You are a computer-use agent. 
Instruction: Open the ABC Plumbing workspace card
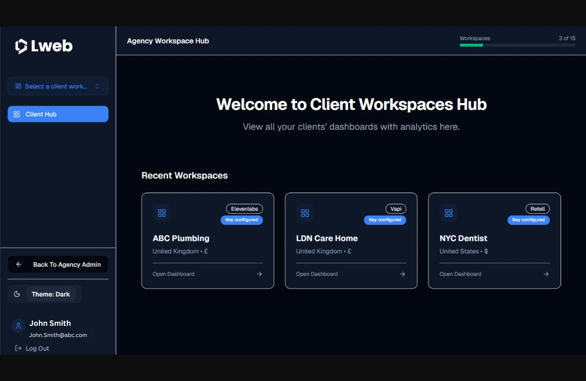[x=208, y=241]
